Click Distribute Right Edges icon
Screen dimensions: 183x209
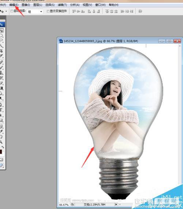click(x=131, y=11)
